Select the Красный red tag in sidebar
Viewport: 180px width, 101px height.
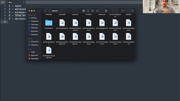pos(33,55)
